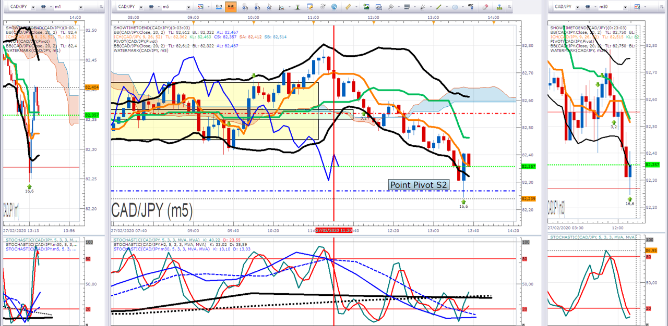
Task: Click the orange 82,404 price label in m1 chart
Action: [91, 86]
